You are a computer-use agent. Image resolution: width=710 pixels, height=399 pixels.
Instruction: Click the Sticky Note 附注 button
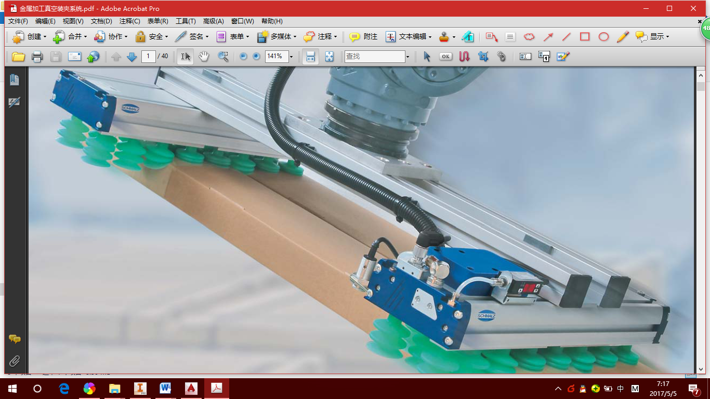pos(363,37)
